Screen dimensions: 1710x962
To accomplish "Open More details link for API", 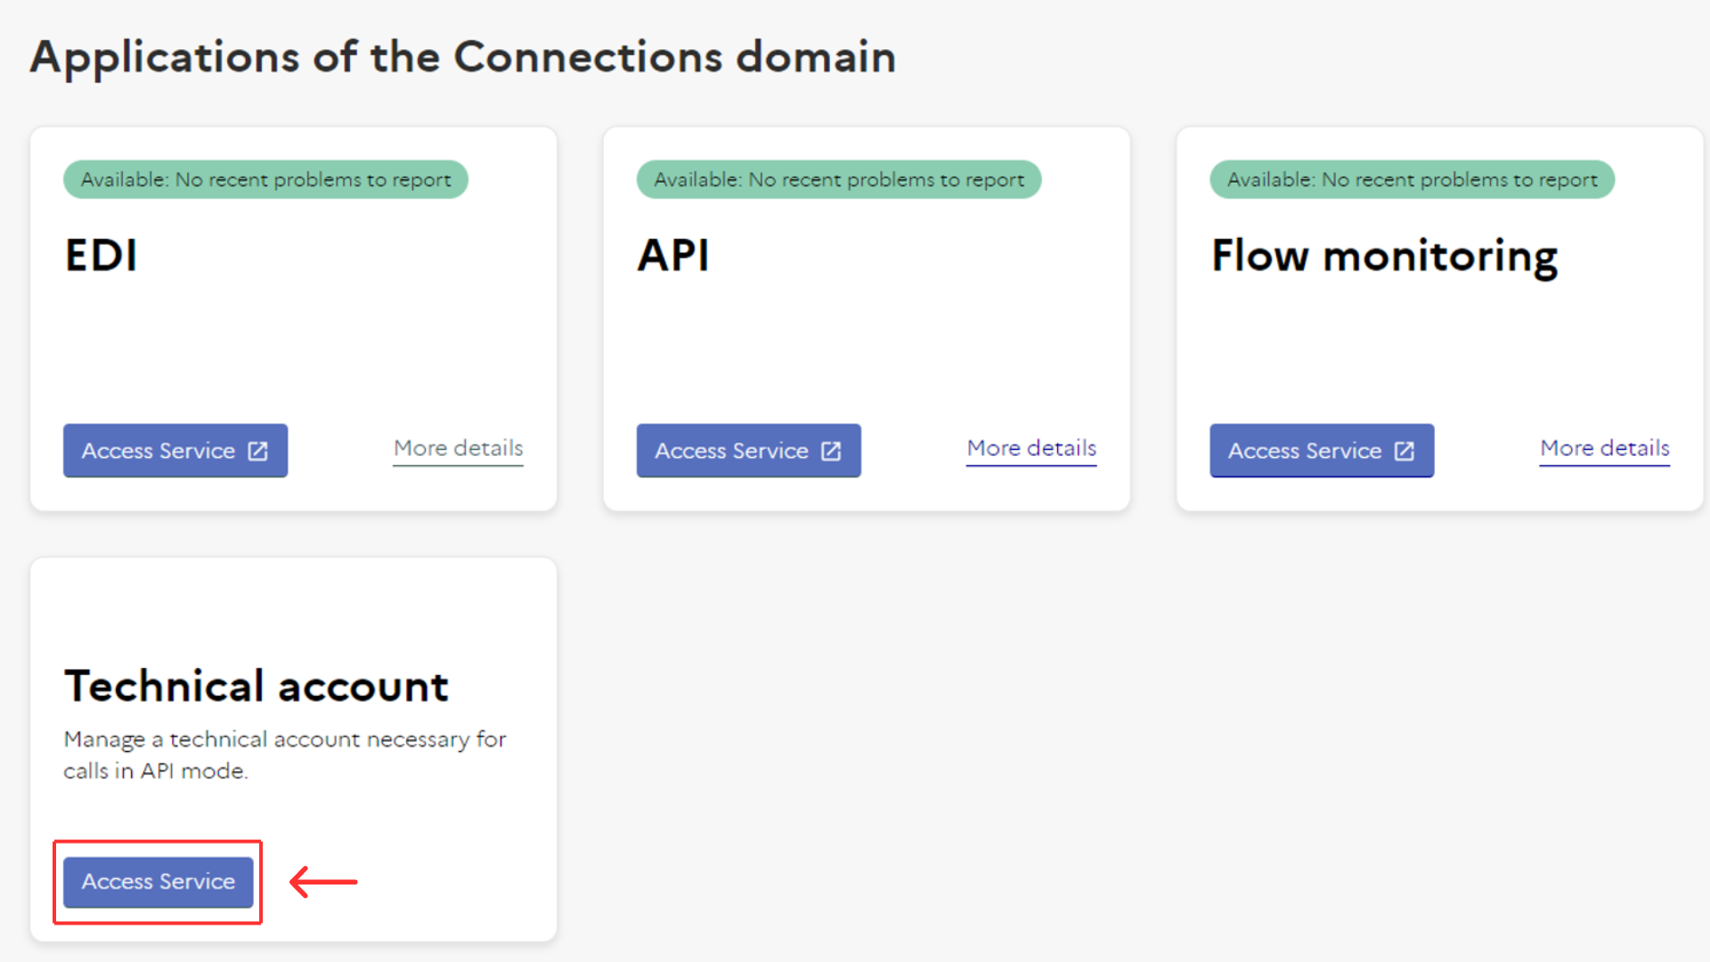I will [x=1031, y=448].
